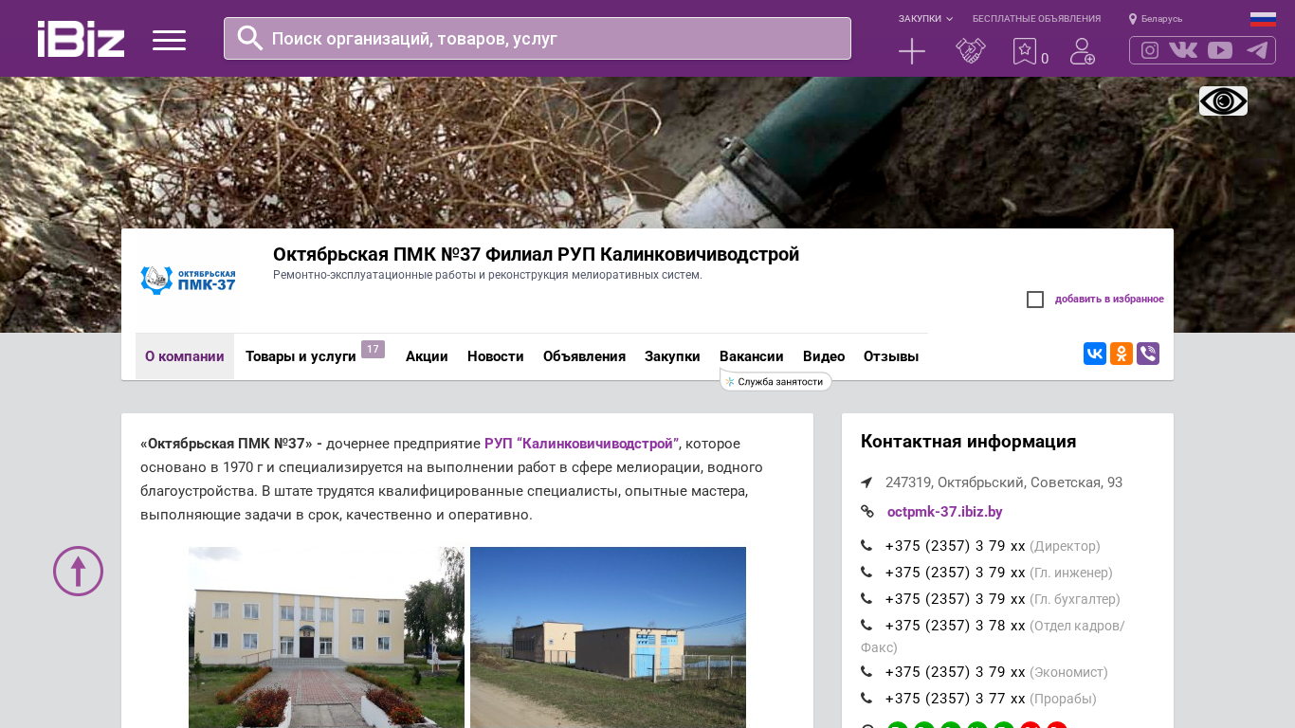Click phone icon beside Прорабы number

(866, 699)
